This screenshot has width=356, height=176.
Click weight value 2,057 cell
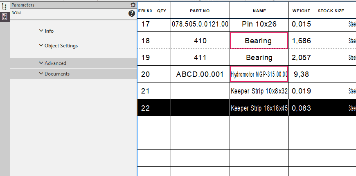[x=301, y=58]
